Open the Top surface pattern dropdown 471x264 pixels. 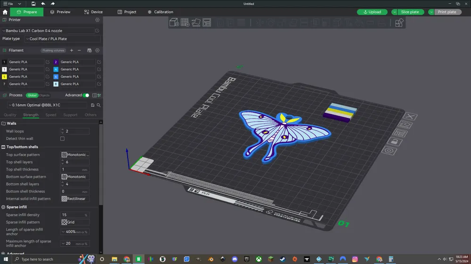(x=75, y=155)
